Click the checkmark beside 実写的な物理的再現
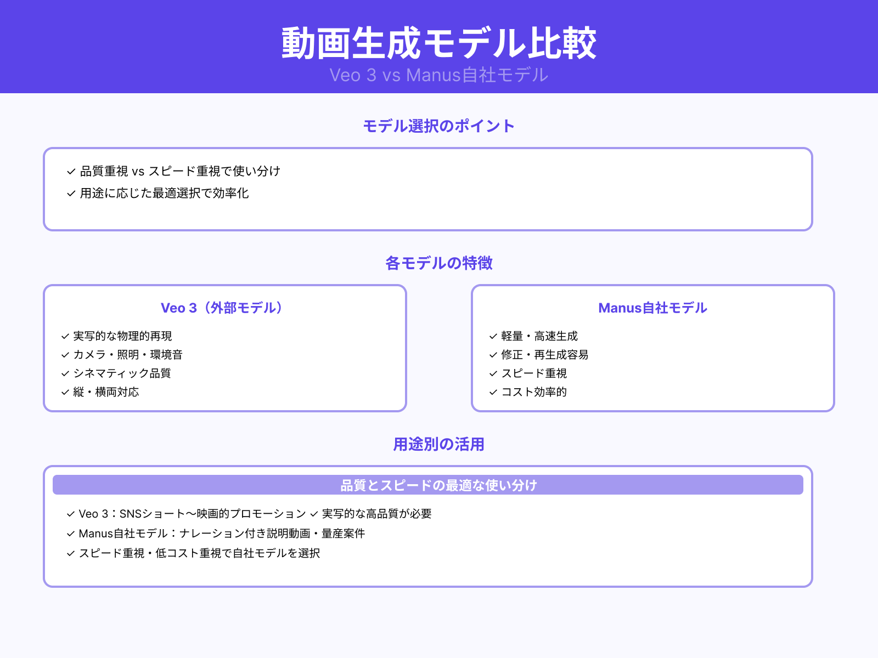This screenshot has width=878, height=658. click(x=64, y=335)
